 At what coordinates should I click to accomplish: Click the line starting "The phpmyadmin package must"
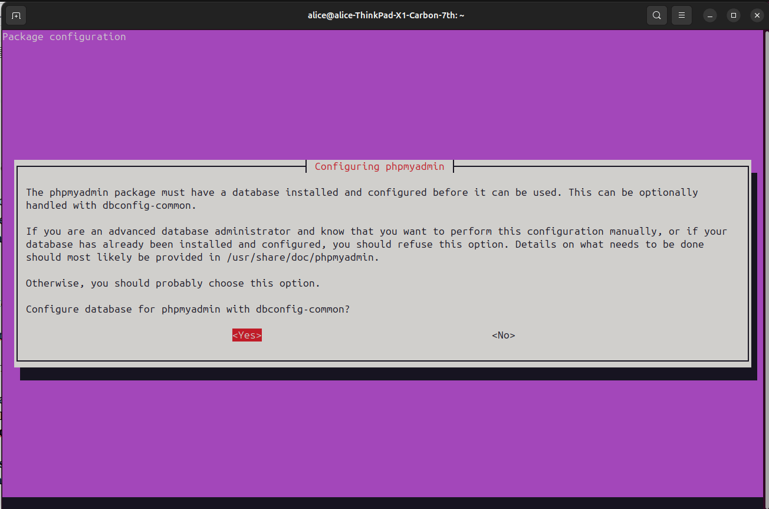(362, 192)
